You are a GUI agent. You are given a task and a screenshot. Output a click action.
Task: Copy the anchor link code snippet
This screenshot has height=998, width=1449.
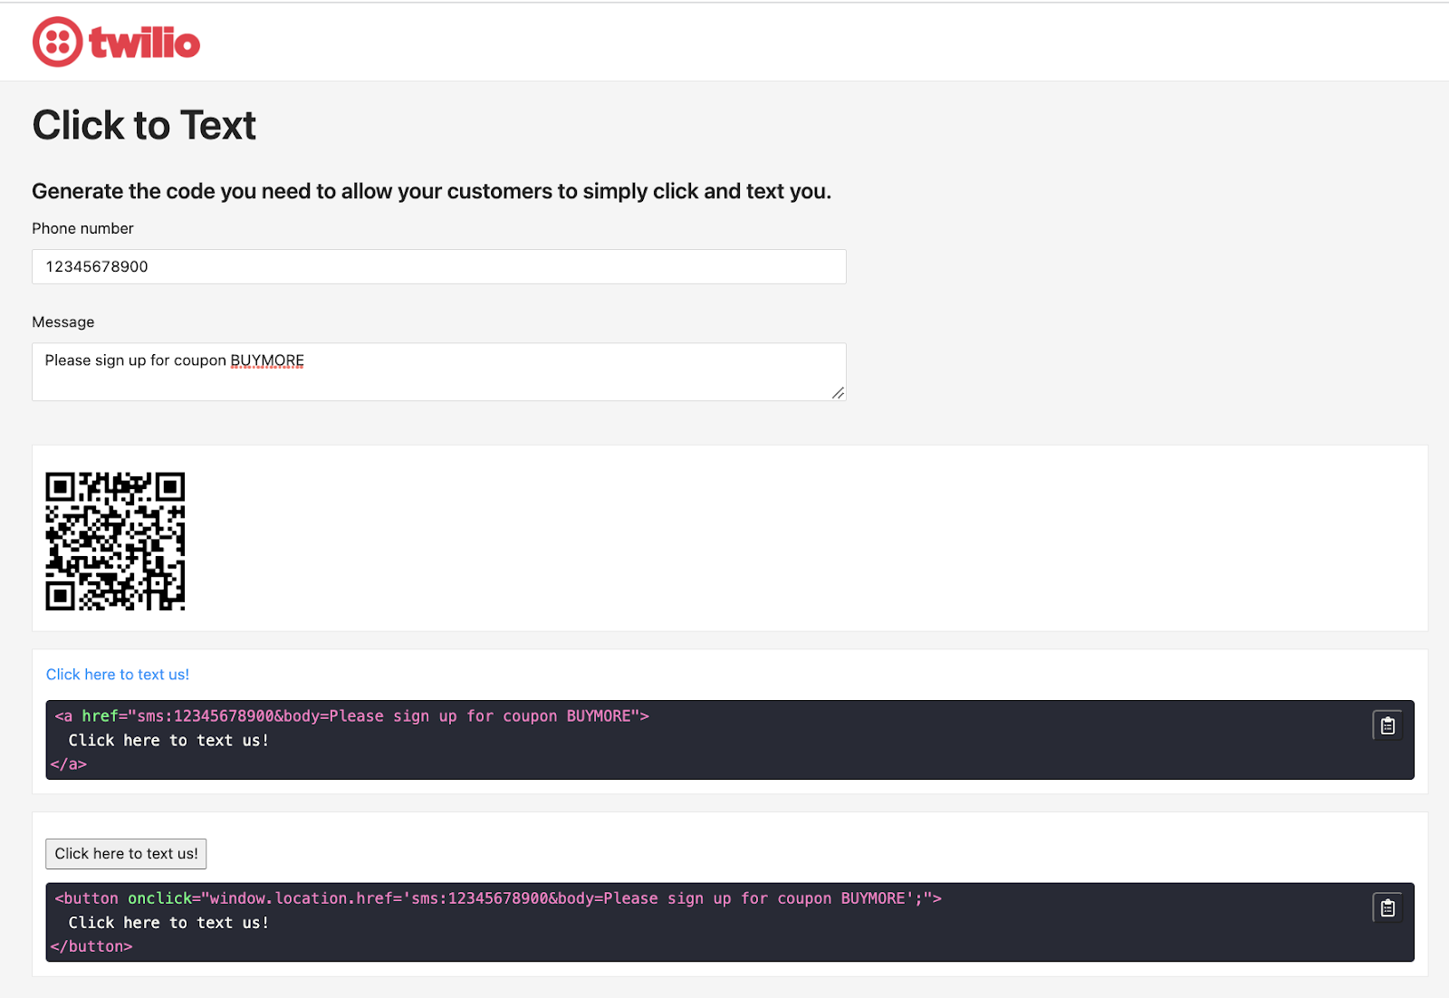click(1387, 725)
